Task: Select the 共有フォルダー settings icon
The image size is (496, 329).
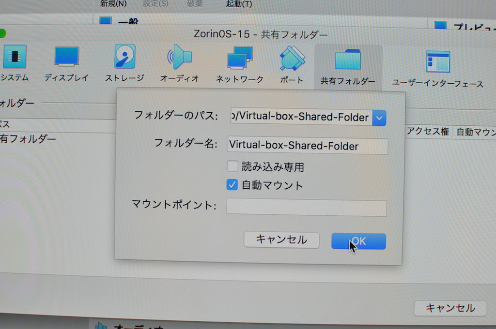Action: pos(348,67)
